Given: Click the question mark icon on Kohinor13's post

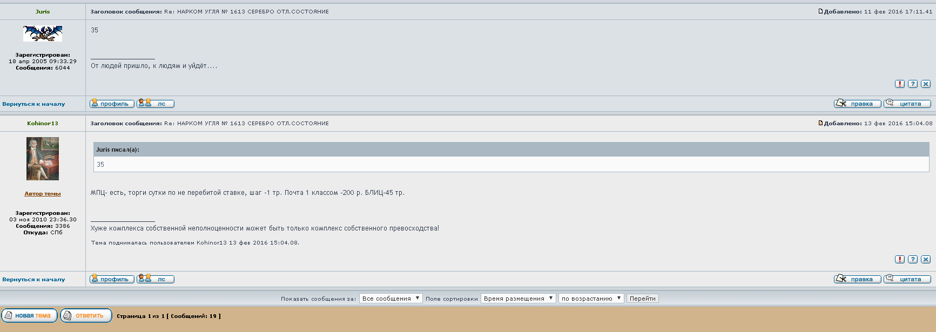Looking at the screenshot, I should tap(913, 259).
